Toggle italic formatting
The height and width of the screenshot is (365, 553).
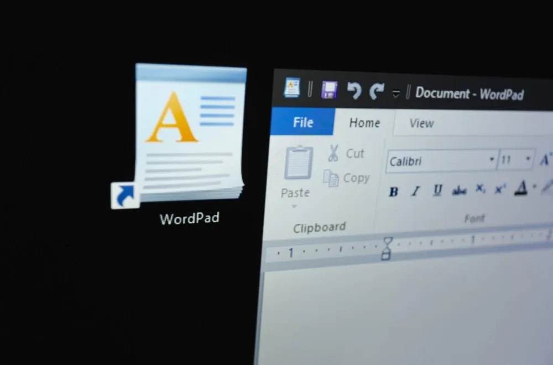tap(416, 191)
